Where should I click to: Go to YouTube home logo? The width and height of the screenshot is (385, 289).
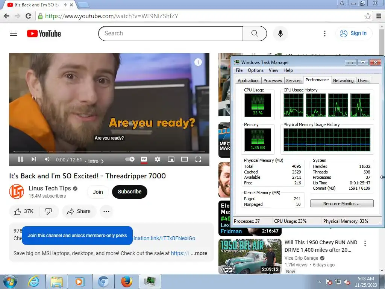pos(44,33)
